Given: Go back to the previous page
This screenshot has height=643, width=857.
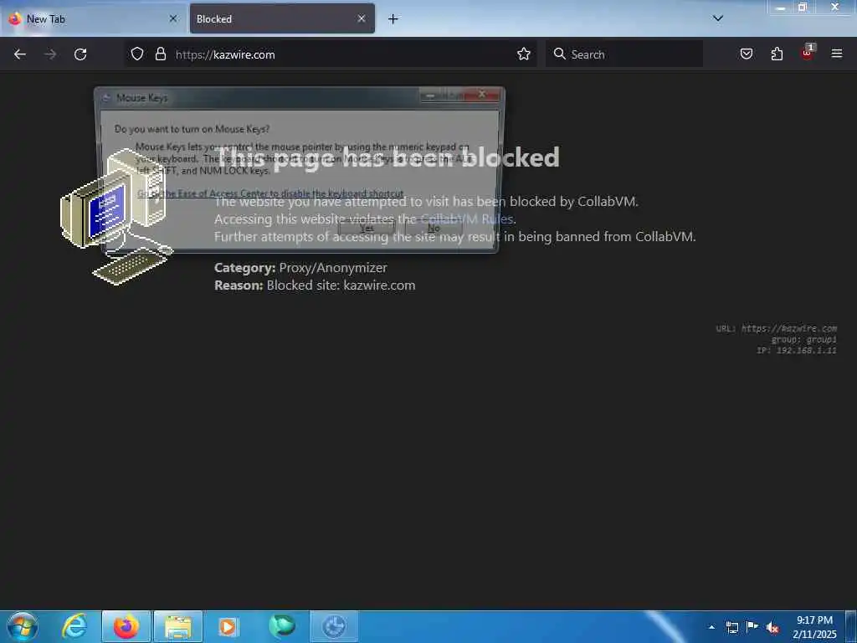Looking at the screenshot, I should (20, 54).
